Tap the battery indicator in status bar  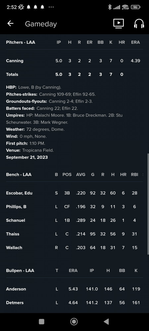tap(135, 7)
